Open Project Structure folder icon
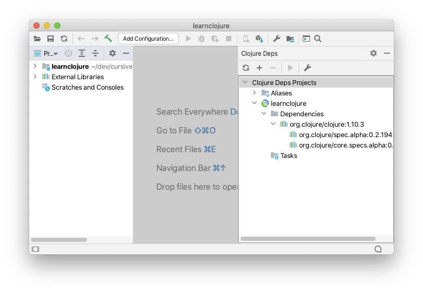Screen dimensions: 423x293 click(290, 39)
